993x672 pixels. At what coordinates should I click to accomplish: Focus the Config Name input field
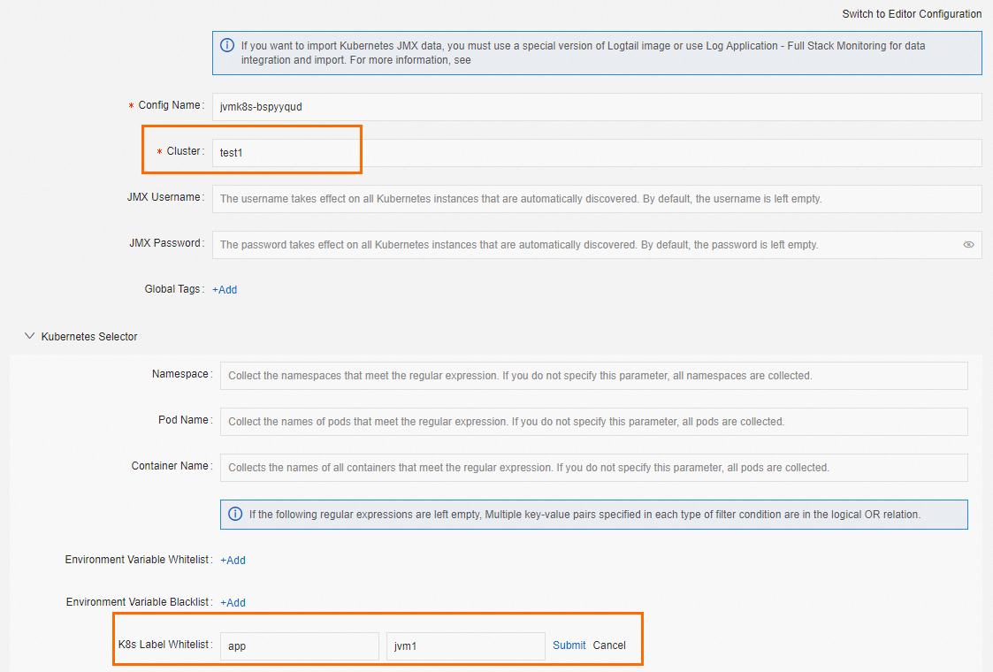(597, 107)
